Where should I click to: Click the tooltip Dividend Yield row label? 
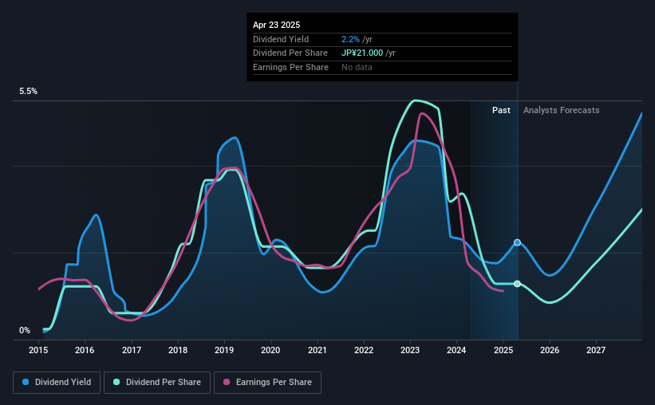pyautogui.click(x=281, y=39)
